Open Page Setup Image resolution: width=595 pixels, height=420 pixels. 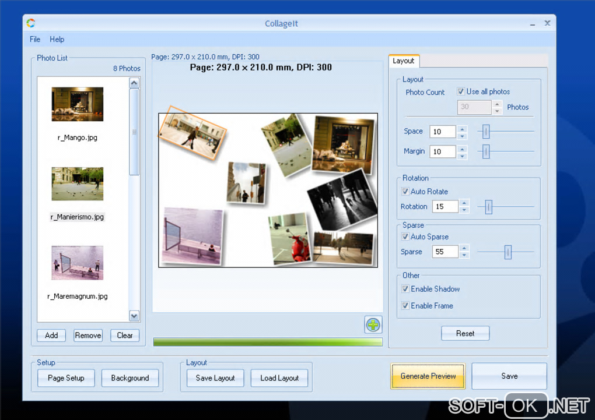point(66,378)
